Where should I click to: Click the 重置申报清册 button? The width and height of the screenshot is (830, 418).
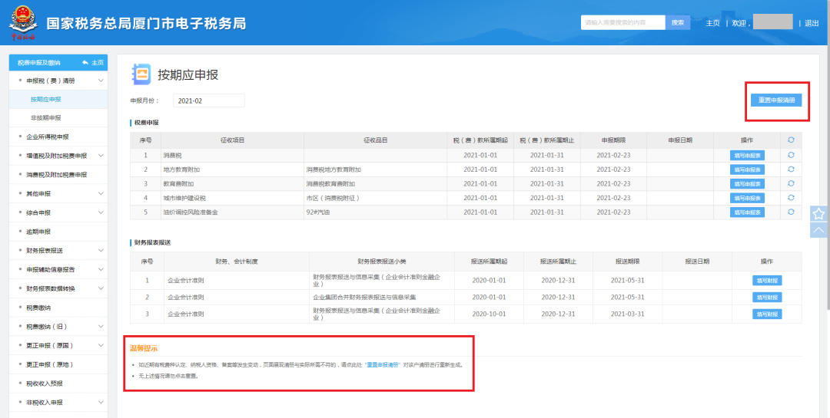(776, 100)
